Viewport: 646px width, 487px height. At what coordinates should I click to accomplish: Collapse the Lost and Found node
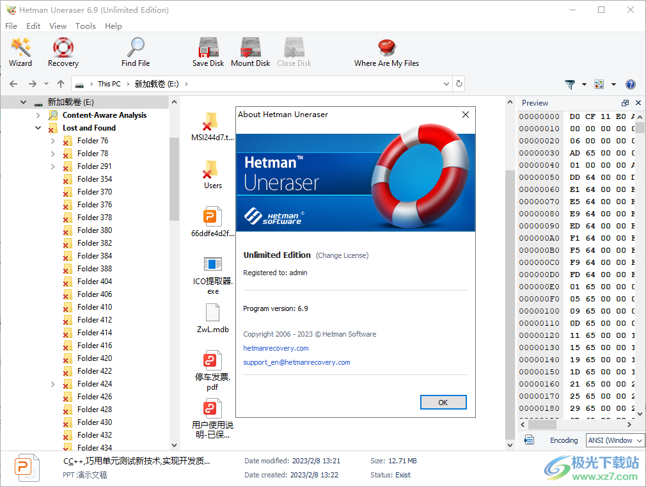[38, 128]
